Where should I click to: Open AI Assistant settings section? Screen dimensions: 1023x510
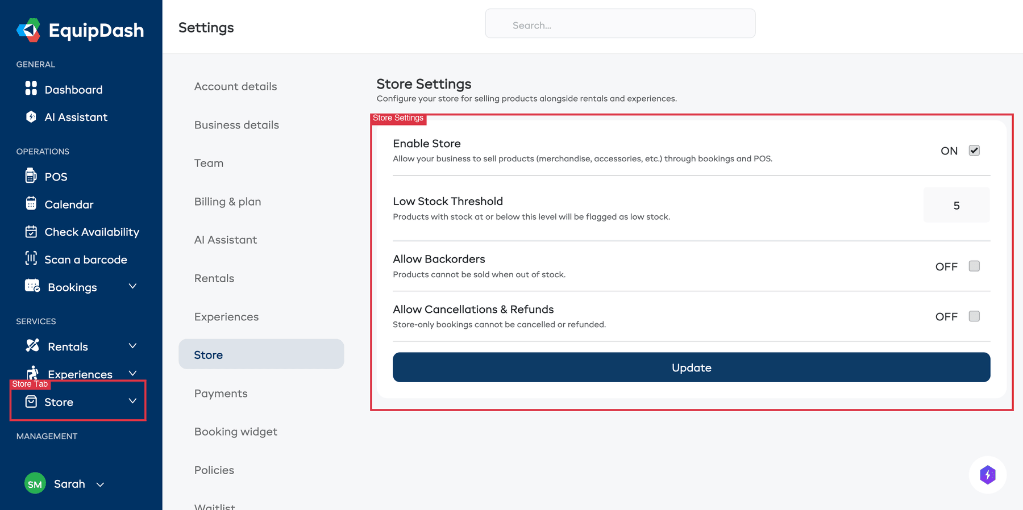click(x=226, y=240)
